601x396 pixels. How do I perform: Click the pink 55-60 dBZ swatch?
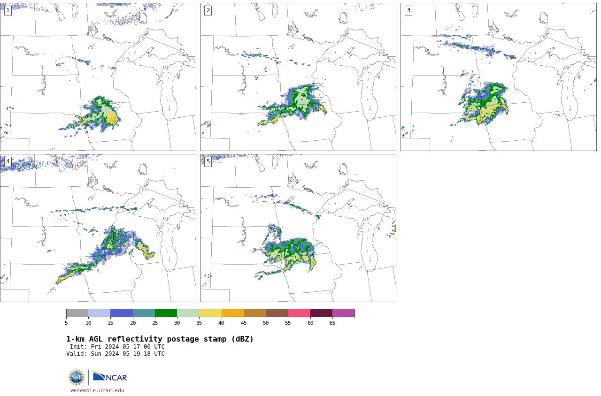pos(299,313)
